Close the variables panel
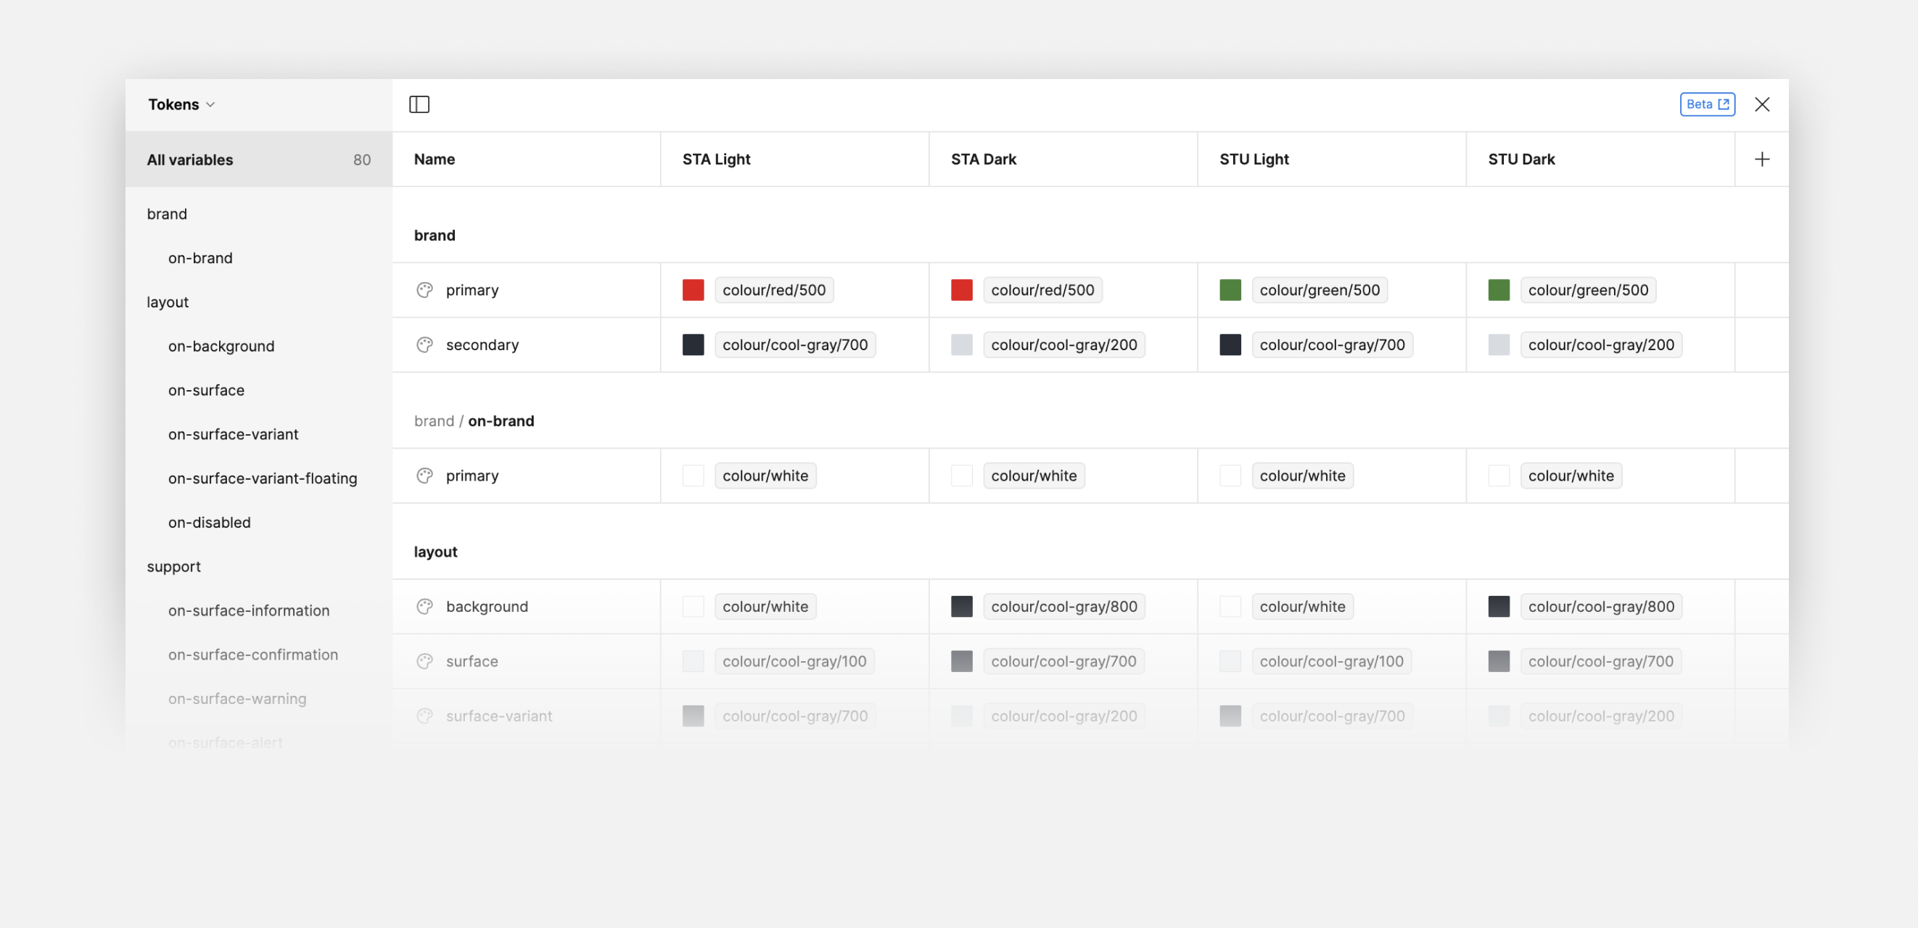 pos(1761,104)
